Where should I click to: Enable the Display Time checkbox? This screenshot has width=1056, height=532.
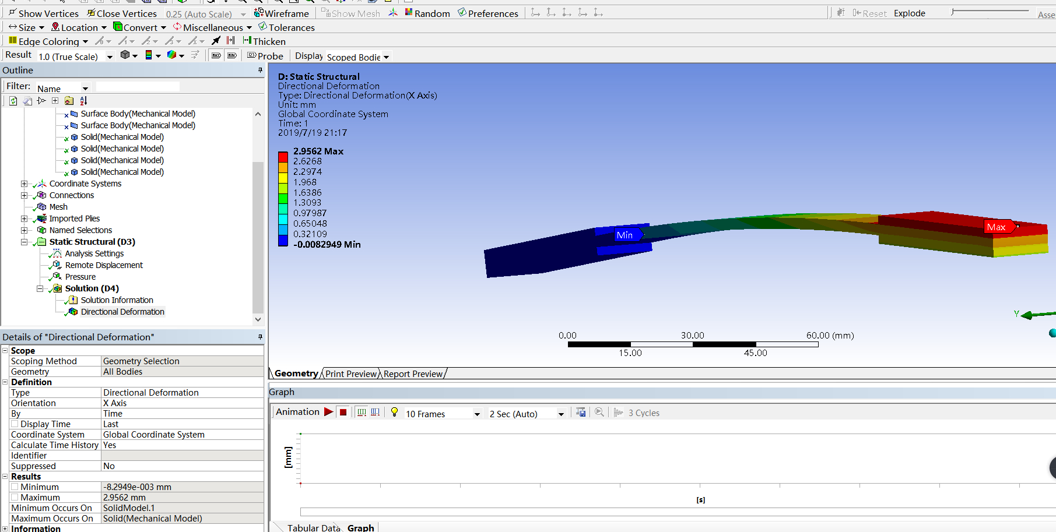[15, 424]
